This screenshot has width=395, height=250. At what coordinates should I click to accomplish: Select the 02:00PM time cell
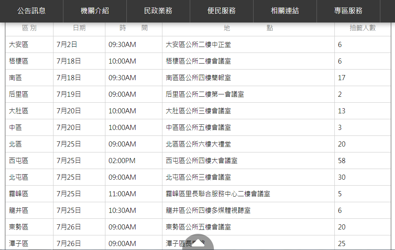pyautogui.click(x=134, y=160)
